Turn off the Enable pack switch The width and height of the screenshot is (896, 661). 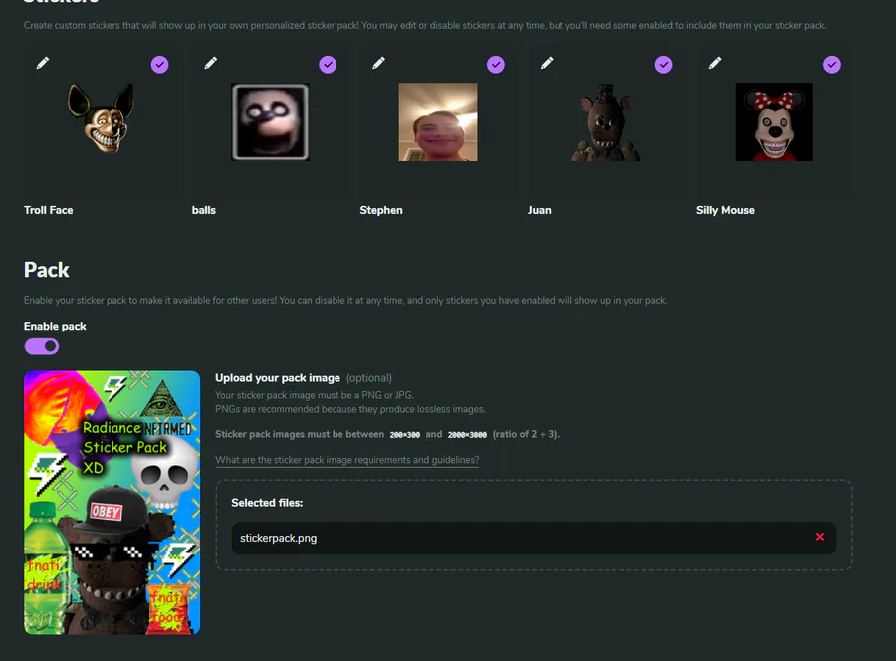click(42, 346)
